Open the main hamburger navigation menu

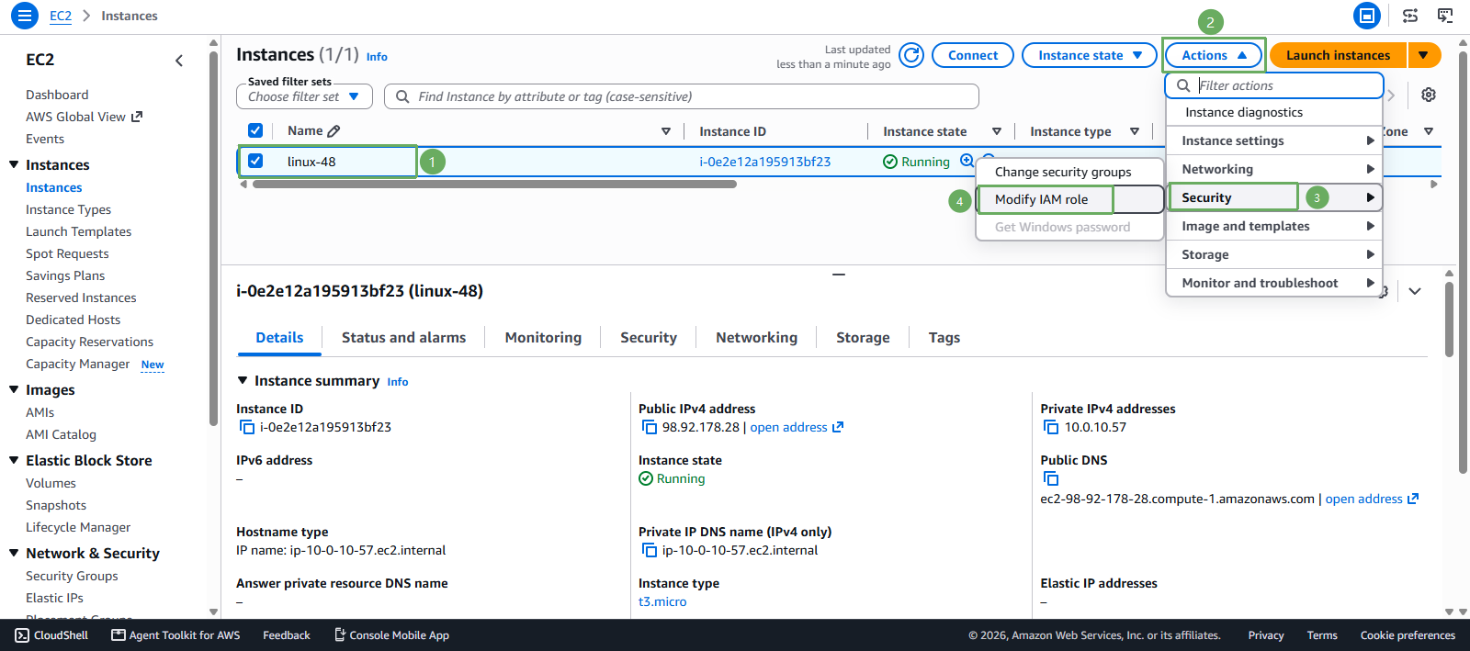(x=25, y=16)
